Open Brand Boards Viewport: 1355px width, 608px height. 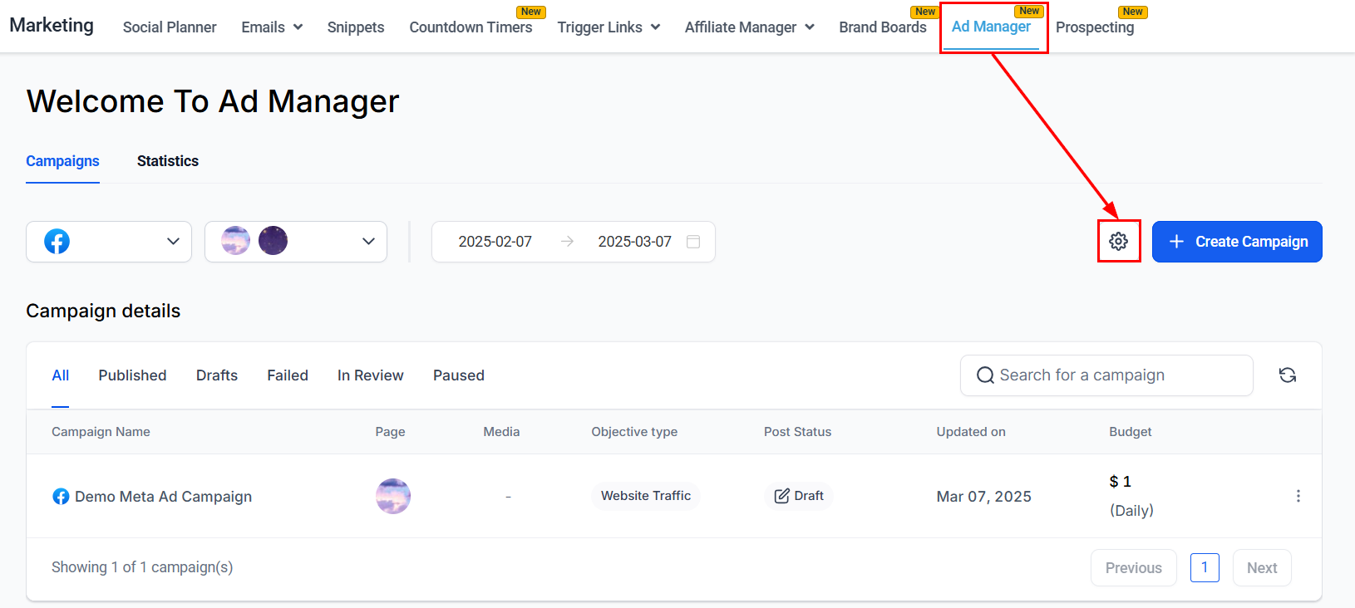883,27
